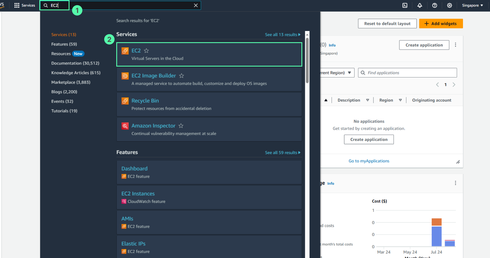
Task: Focus the top EC2 search input field
Action: coord(120,5)
